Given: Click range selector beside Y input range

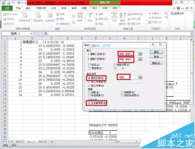Looking at the screenshot, I should 140,54.
